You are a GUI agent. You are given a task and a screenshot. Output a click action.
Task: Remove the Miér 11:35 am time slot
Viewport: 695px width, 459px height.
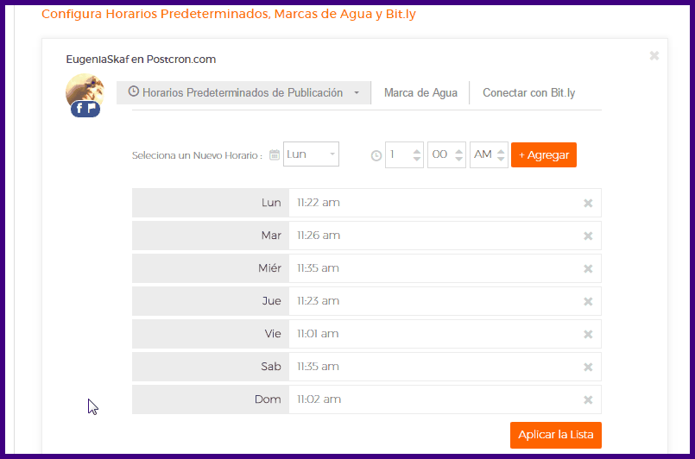coord(588,269)
